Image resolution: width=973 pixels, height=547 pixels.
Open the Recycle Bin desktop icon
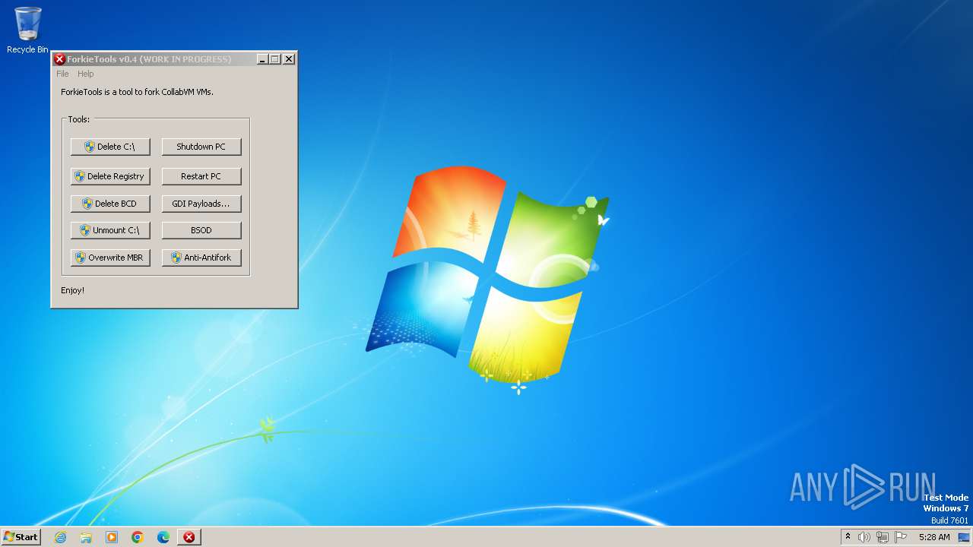pos(27,30)
